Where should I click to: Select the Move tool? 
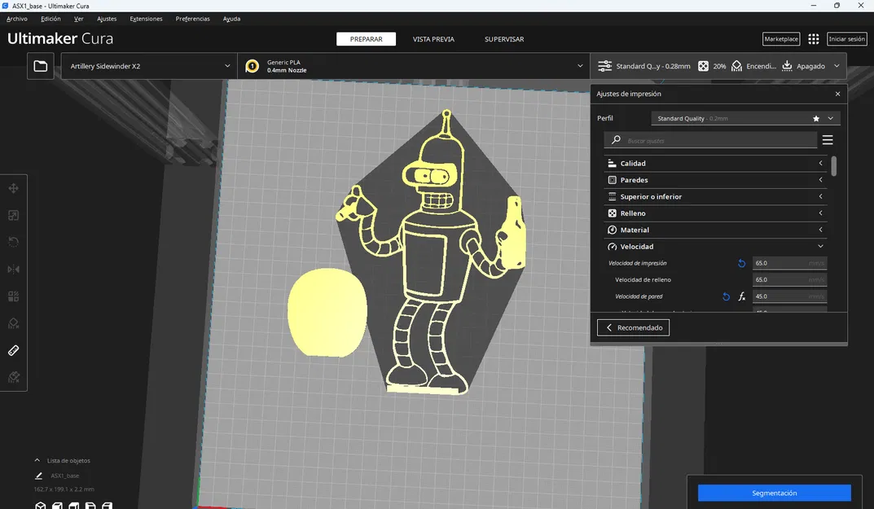[13, 188]
